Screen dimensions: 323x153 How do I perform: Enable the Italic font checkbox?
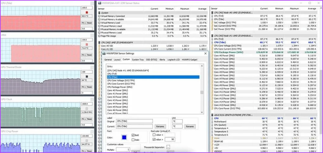click(x=133, y=139)
